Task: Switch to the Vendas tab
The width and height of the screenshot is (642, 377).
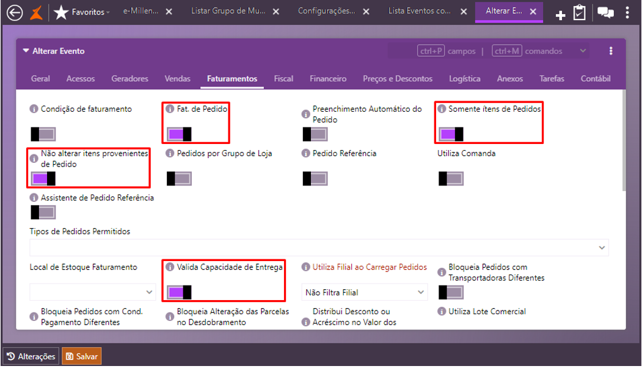Action: click(177, 79)
